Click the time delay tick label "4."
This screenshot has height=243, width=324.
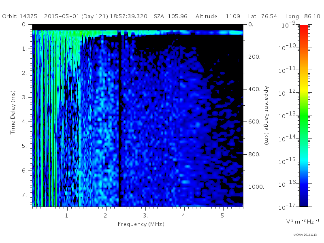pos(24,122)
